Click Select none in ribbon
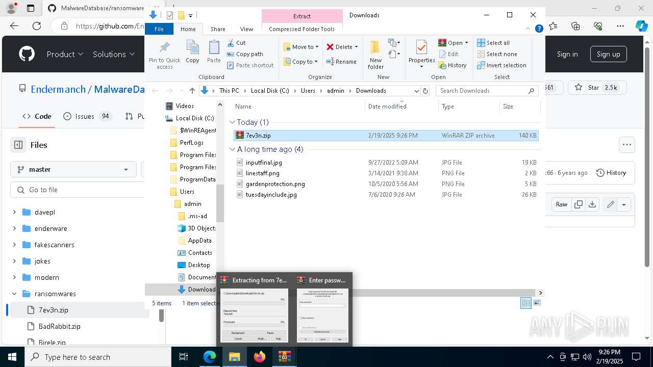The image size is (653, 367). 497,54
